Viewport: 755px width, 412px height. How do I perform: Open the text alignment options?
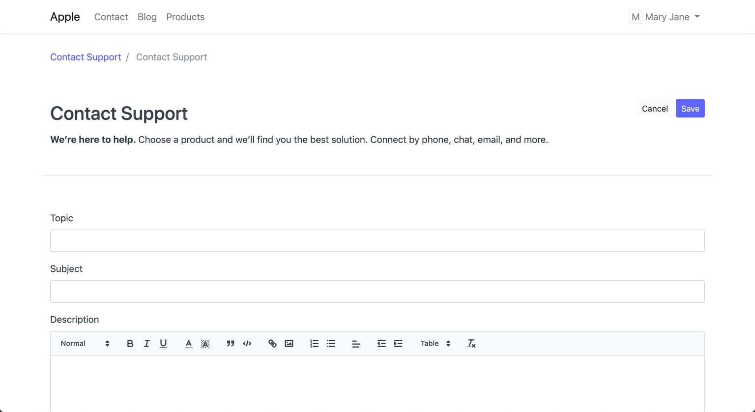point(356,344)
